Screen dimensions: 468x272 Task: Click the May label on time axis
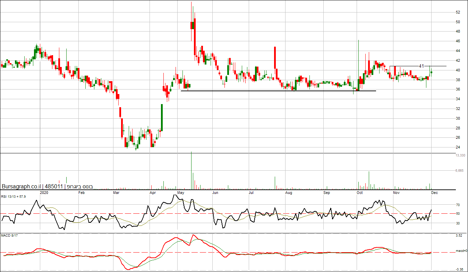[x=181, y=192]
